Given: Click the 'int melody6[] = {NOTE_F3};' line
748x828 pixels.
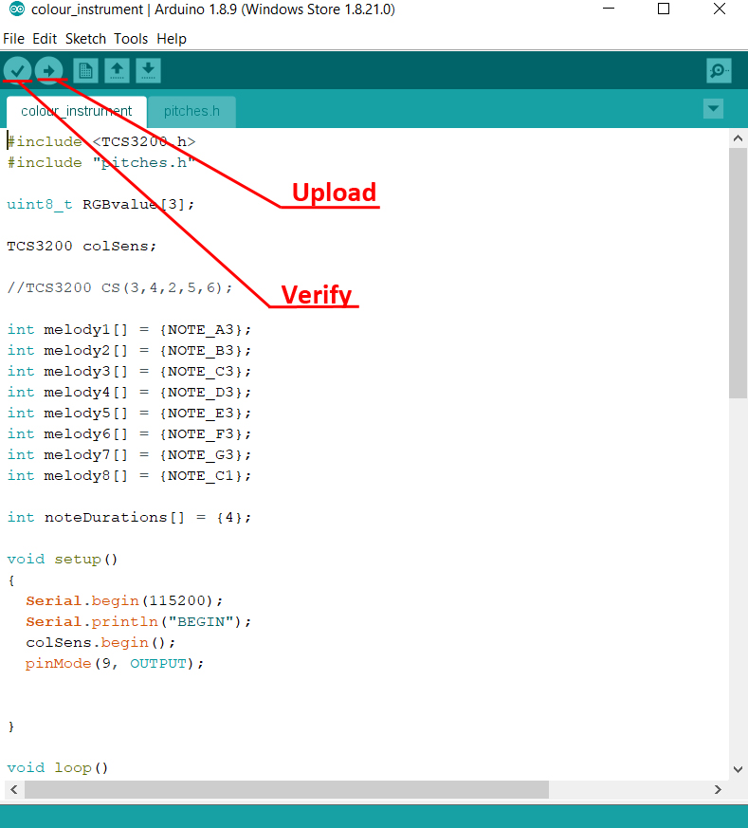Looking at the screenshot, I should pos(129,434).
